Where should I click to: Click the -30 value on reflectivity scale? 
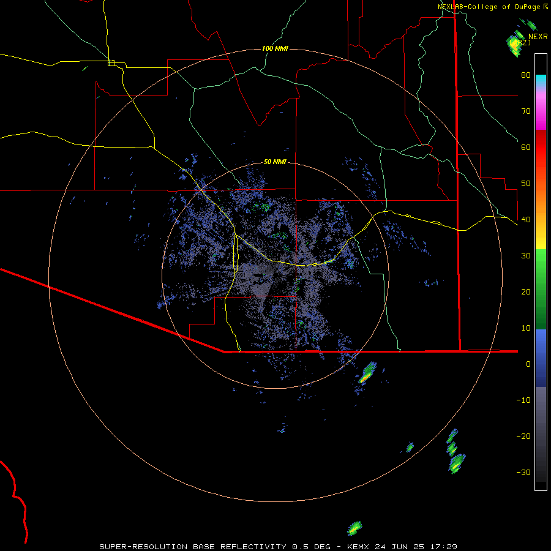click(x=523, y=472)
